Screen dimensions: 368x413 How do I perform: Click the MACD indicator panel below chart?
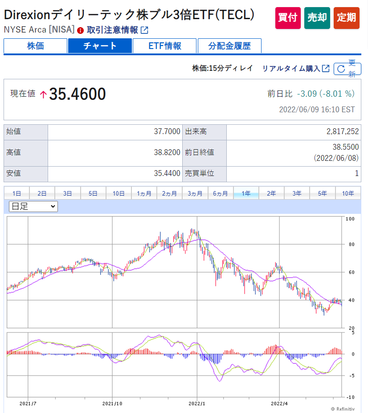tap(174, 363)
